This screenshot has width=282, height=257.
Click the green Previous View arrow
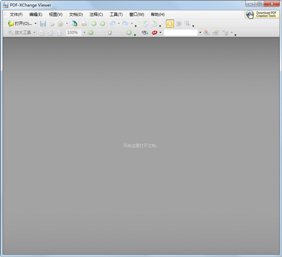point(94,23)
